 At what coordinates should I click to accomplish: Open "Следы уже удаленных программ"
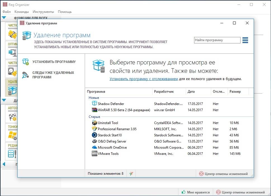point(53,75)
